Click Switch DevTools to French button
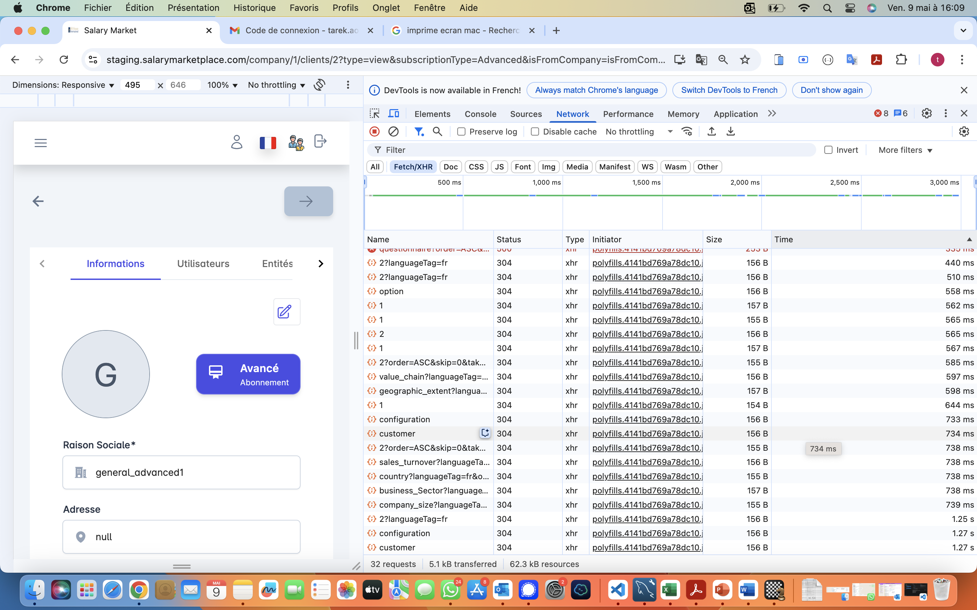 (x=729, y=90)
